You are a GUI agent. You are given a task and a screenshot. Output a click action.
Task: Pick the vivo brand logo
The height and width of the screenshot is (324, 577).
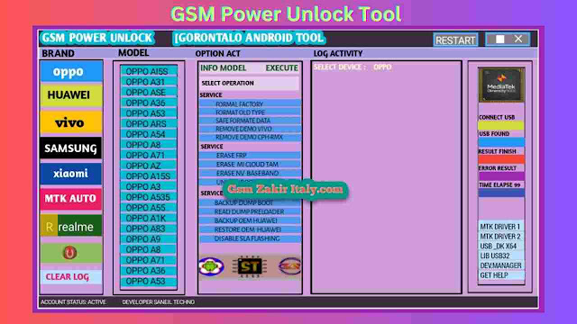click(x=71, y=122)
